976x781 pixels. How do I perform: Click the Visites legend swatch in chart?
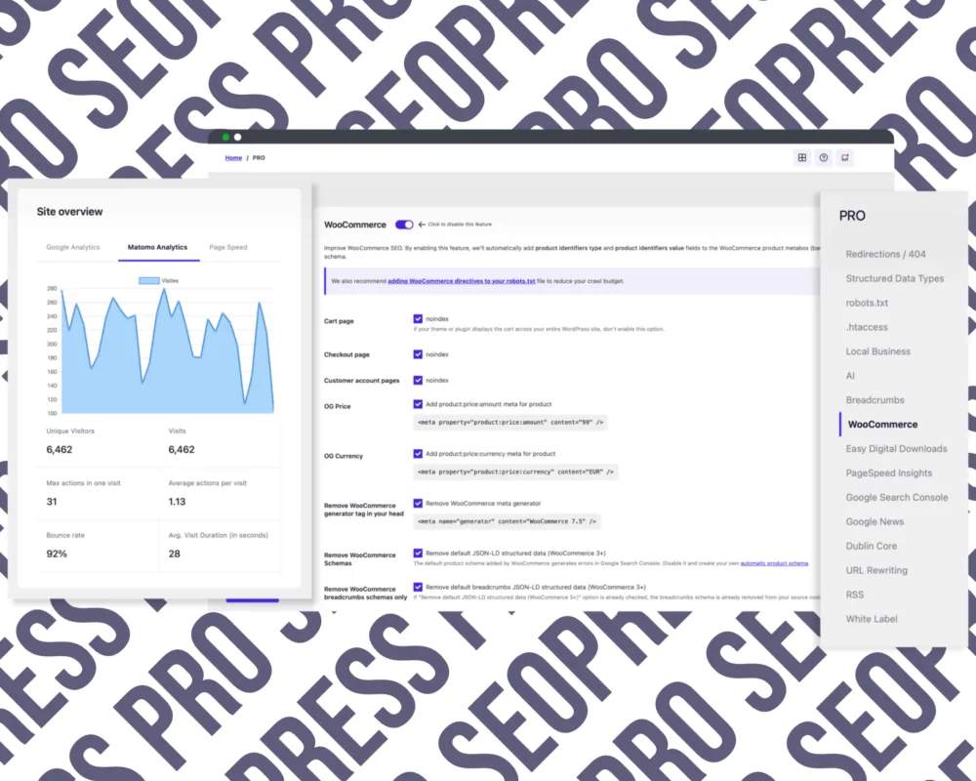click(148, 281)
